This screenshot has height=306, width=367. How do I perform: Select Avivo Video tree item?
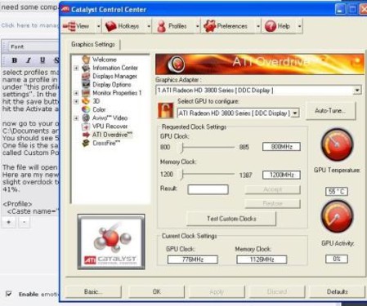(110, 118)
